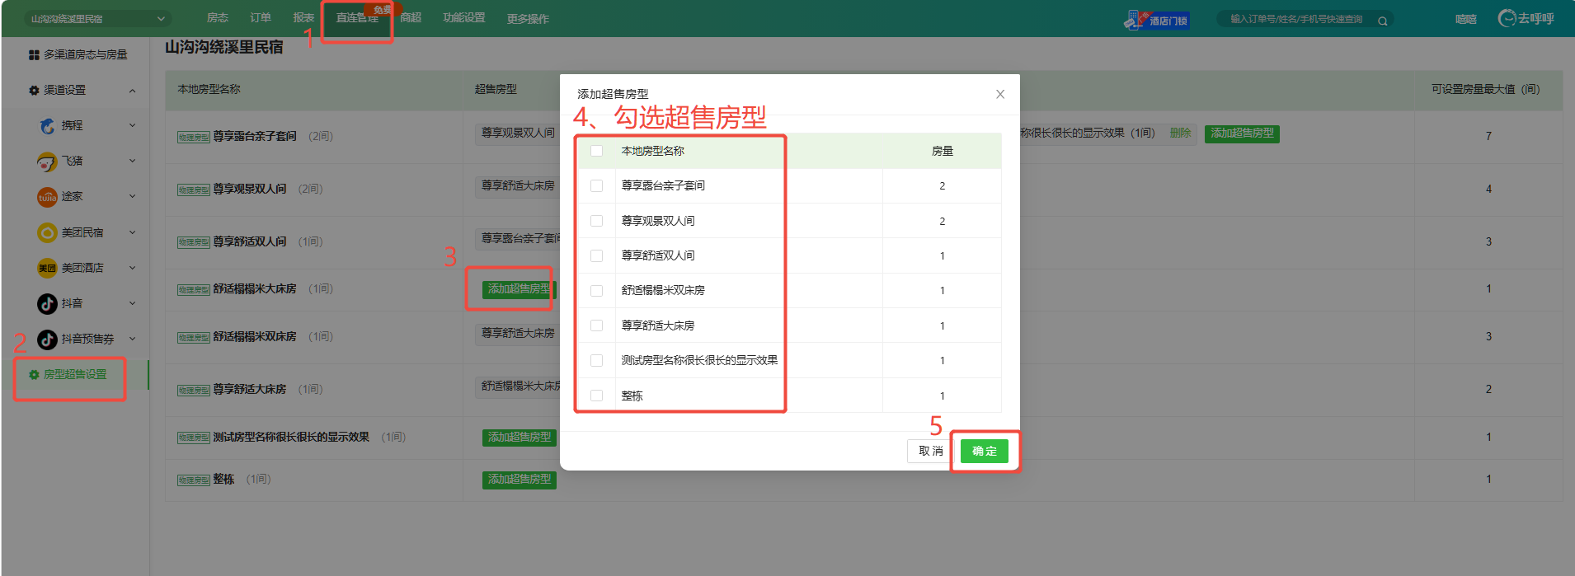
Task: Click the 抖音预售券 channel icon
Action: tap(47, 339)
